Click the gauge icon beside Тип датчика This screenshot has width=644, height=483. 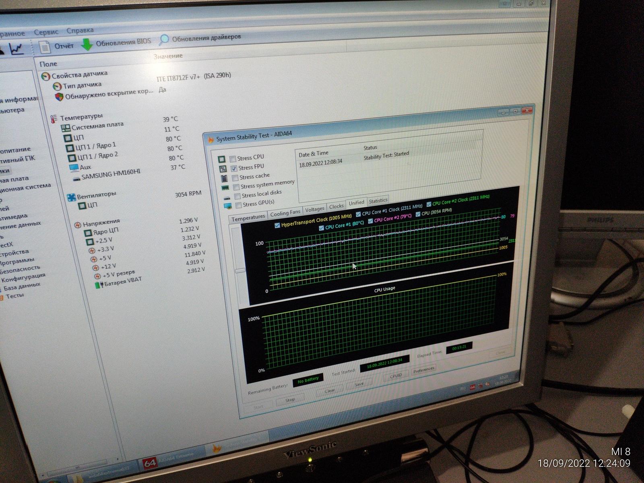click(57, 86)
